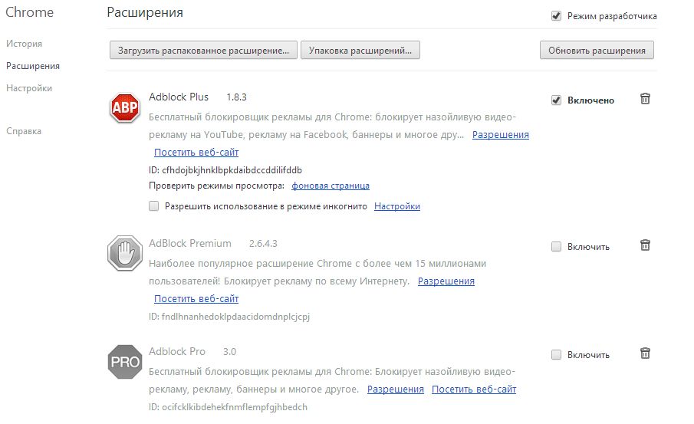Screen dimensions: 694x424
Task: Click the Adblock Pro extension name
Action: [x=177, y=351]
